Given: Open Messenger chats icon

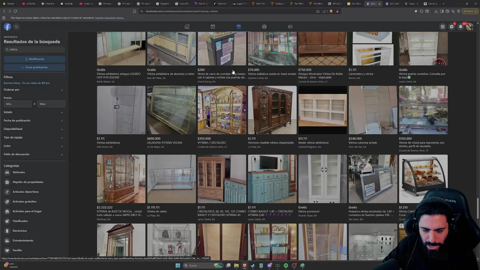Looking at the screenshot, I should pos(452,27).
